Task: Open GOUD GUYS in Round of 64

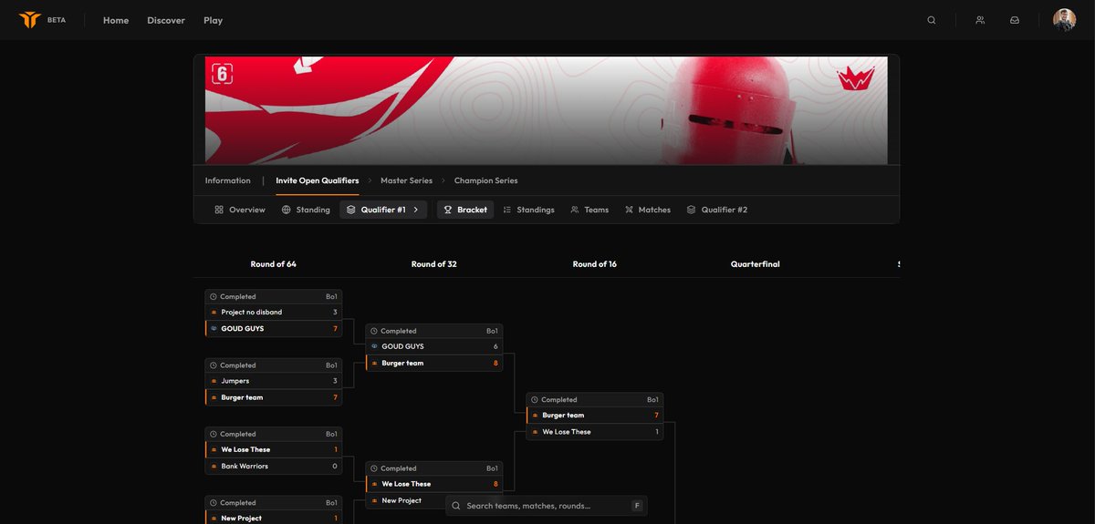Action: (274, 329)
